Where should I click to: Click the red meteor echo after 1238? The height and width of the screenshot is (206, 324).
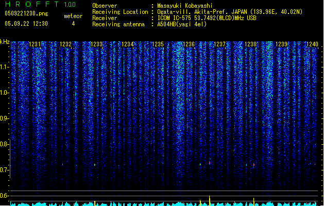pyautogui.click(x=254, y=165)
